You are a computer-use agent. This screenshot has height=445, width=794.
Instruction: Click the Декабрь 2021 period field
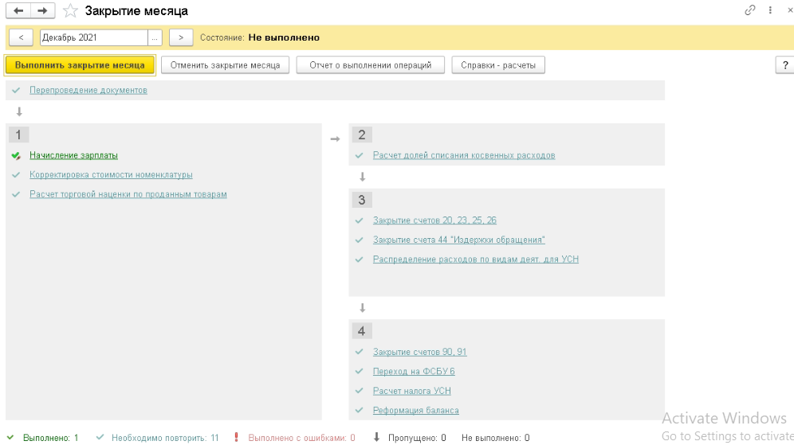tap(92, 37)
